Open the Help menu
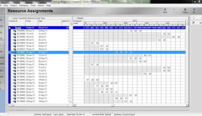Image resolution: width=202 pixels, height=116 pixels. [48, 6]
